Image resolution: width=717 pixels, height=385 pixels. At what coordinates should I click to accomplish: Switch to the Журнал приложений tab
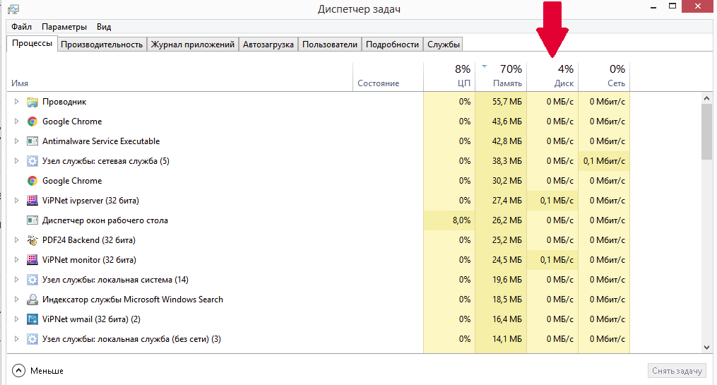[193, 45]
